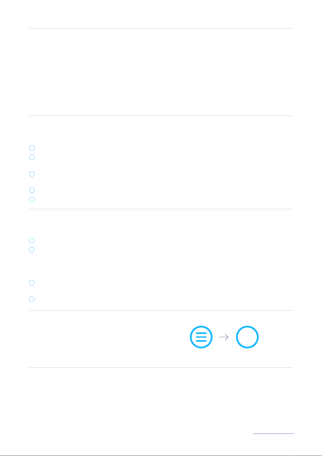Select the last radio circle in the lower list
The height and width of the screenshot is (456, 322).
click(x=32, y=299)
